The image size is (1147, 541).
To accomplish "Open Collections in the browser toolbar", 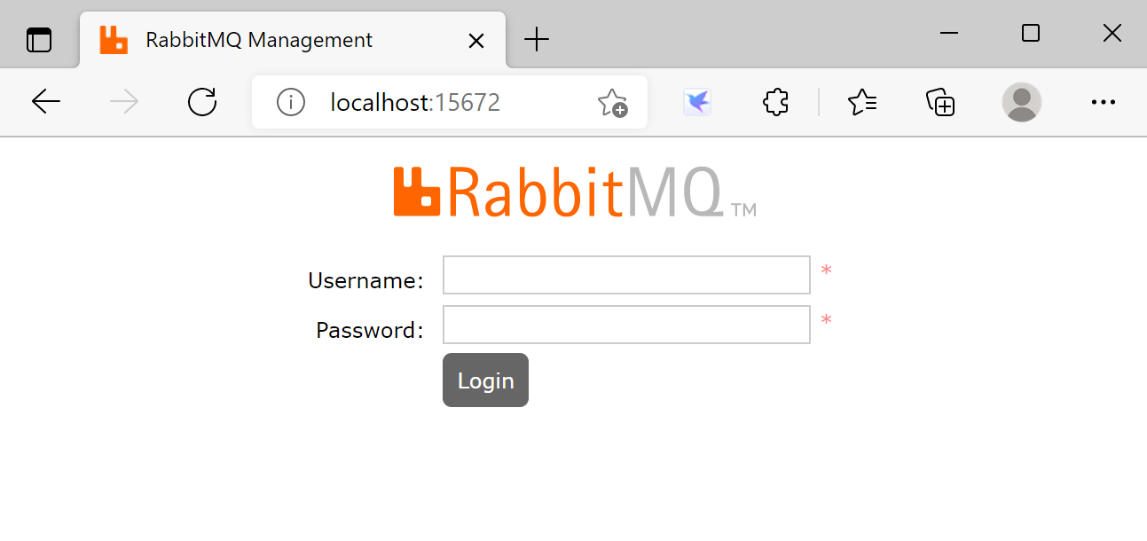I will coord(940,101).
